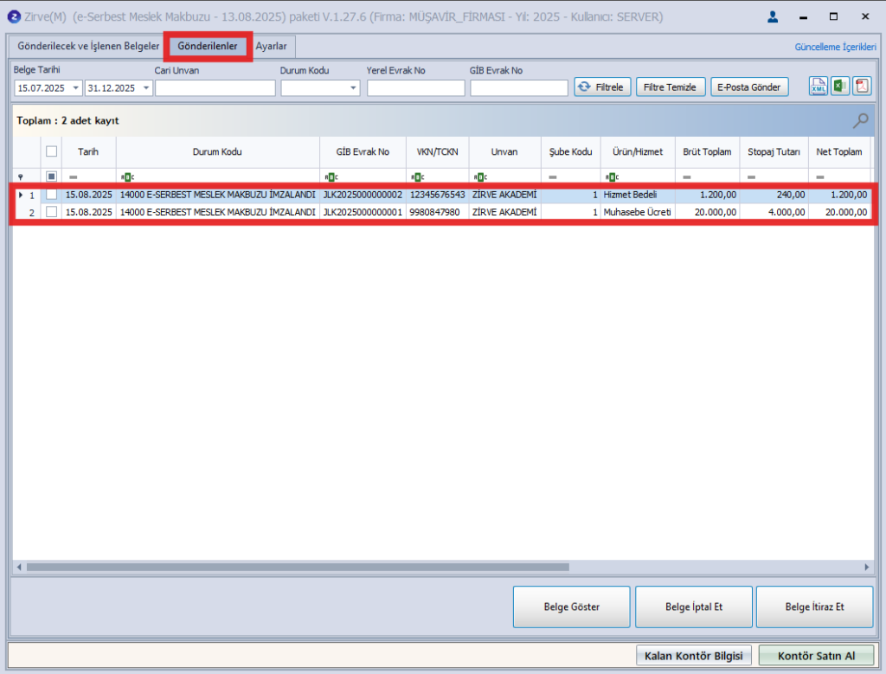Click the Zirve app logo in title bar
This screenshot has height=674, width=886.
(x=14, y=17)
